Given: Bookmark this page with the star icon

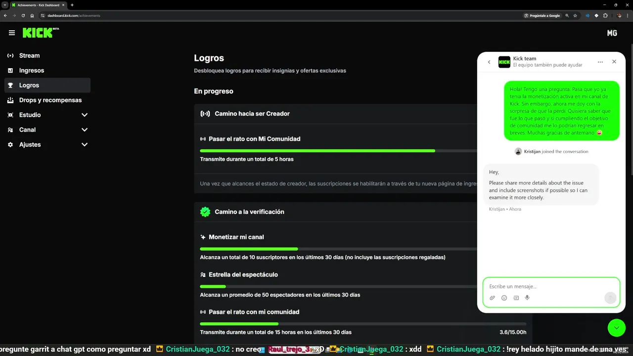Looking at the screenshot, I should 575,15.
